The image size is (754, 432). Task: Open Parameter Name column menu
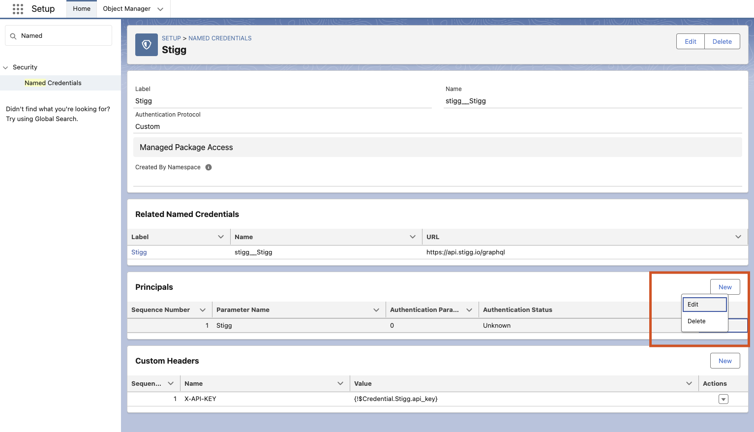(x=376, y=310)
